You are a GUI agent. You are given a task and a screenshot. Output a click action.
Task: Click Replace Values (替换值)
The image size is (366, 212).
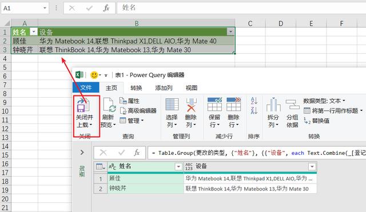(317, 121)
